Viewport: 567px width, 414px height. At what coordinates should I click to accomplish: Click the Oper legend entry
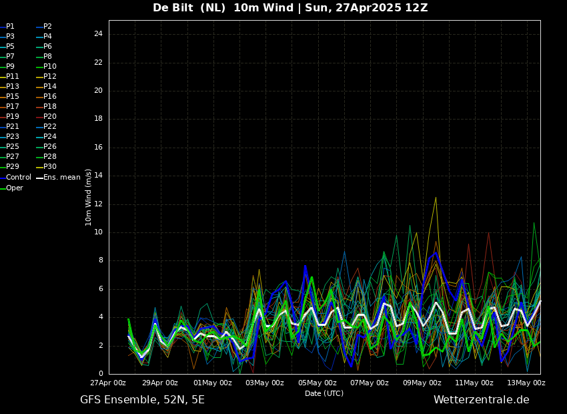(x=15, y=188)
